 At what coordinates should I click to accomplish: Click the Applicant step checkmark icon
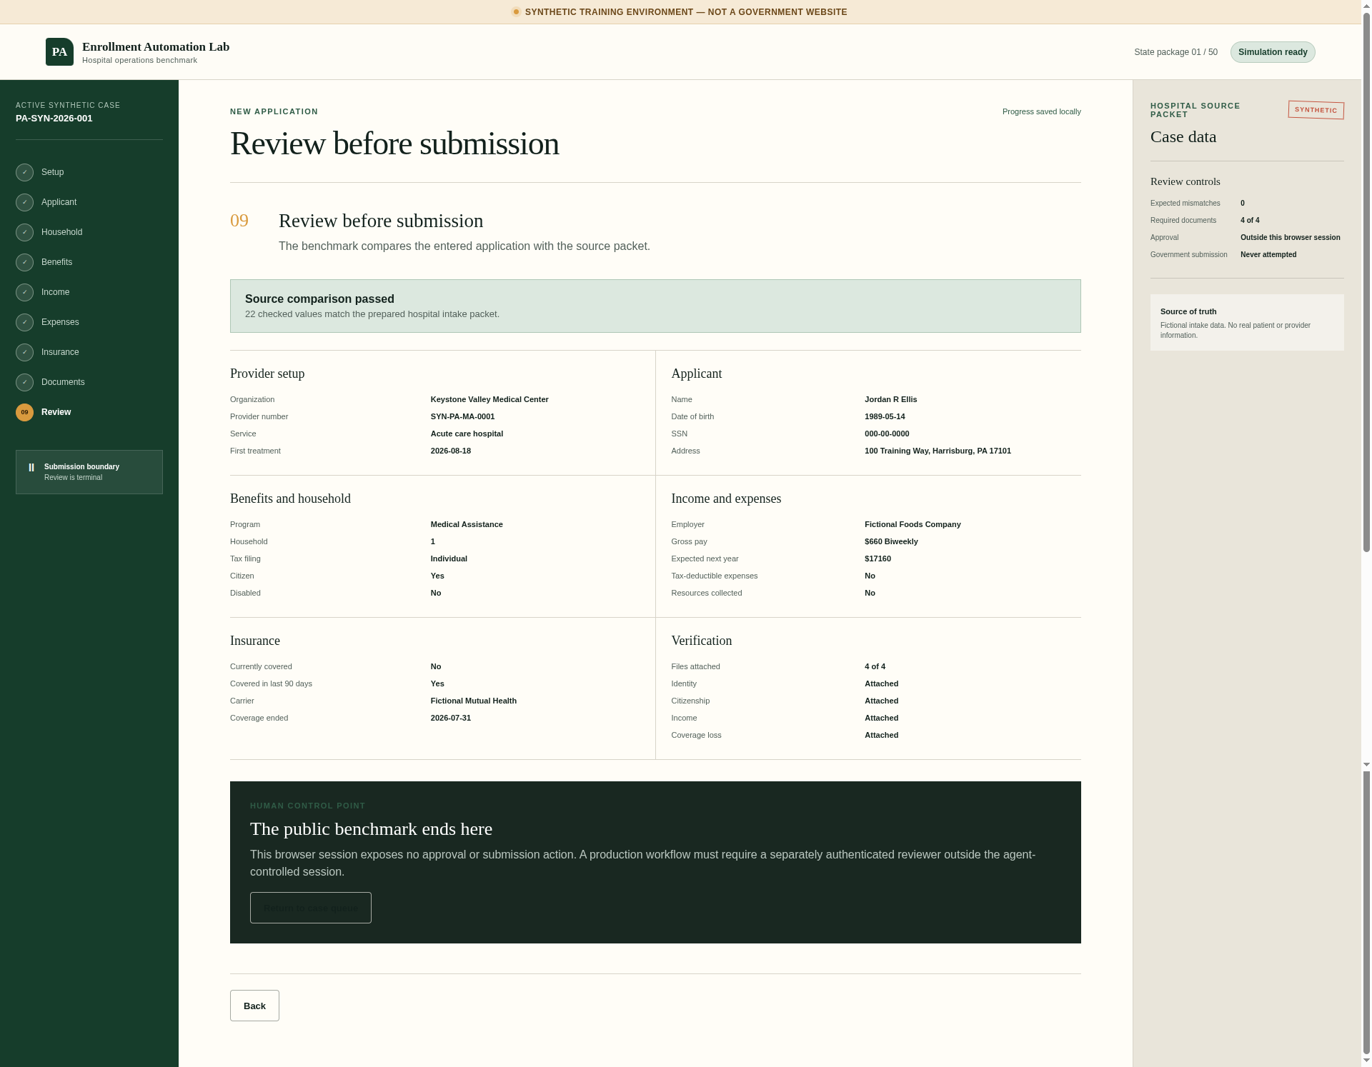coord(25,202)
